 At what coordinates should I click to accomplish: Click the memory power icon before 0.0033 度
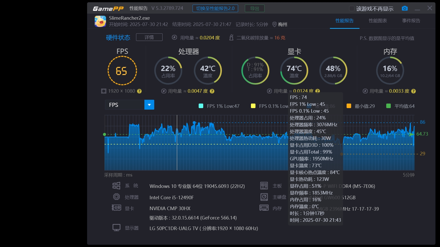[x=365, y=91]
